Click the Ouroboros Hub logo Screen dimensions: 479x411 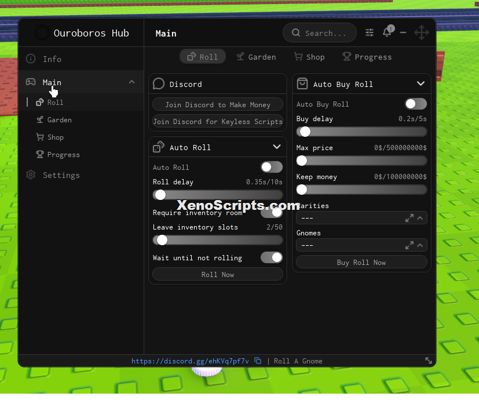(x=42, y=32)
